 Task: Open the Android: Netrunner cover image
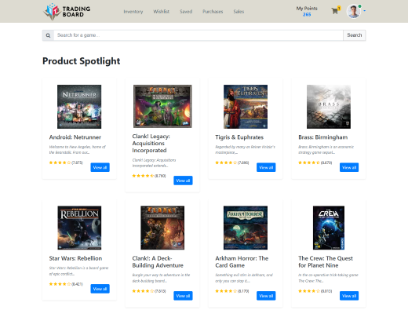(x=79, y=107)
